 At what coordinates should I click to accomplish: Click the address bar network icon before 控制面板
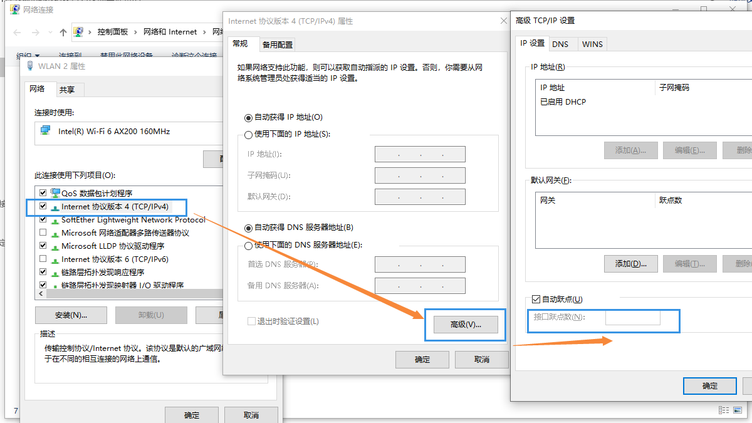[x=79, y=31]
